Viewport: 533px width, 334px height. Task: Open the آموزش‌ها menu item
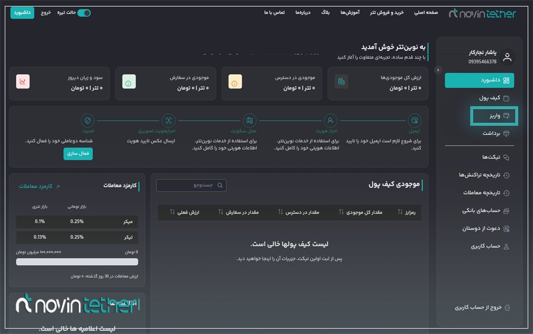click(x=350, y=12)
